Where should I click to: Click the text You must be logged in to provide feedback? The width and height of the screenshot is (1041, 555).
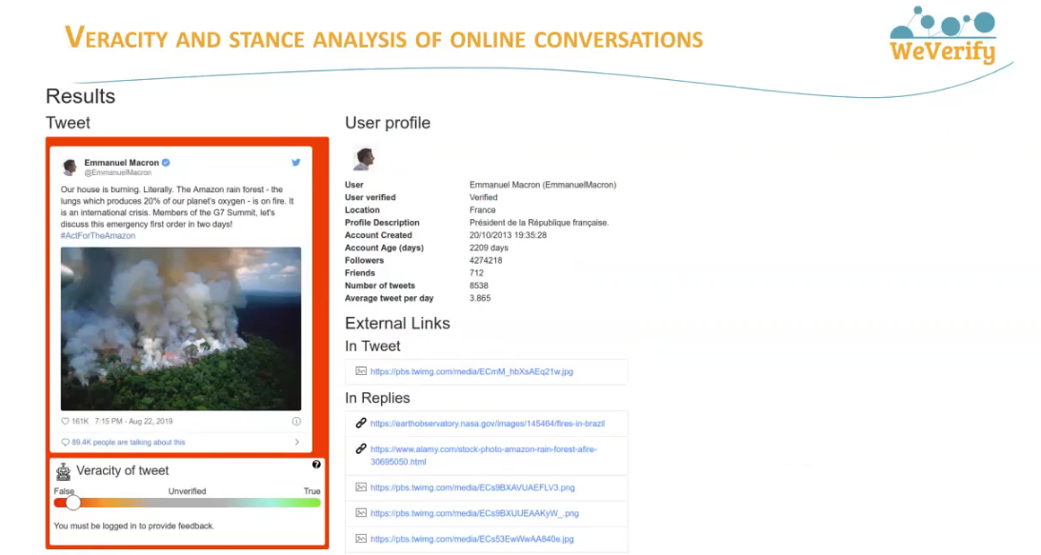click(134, 525)
